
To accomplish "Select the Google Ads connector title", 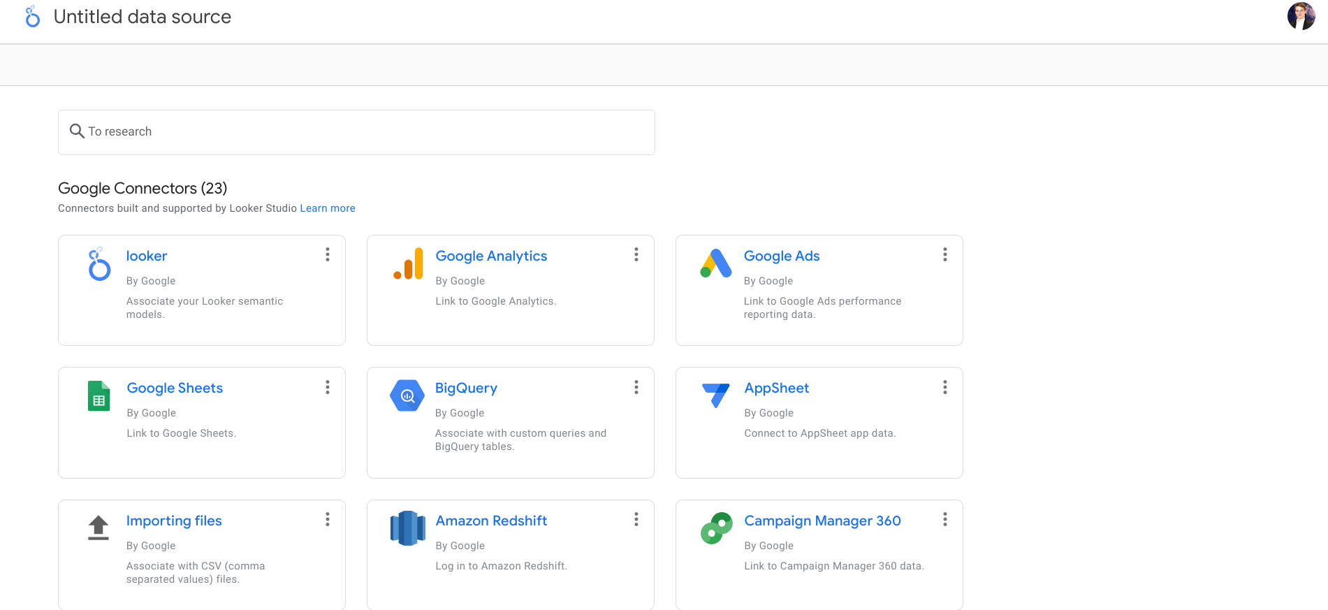I will pyautogui.click(x=782, y=256).
